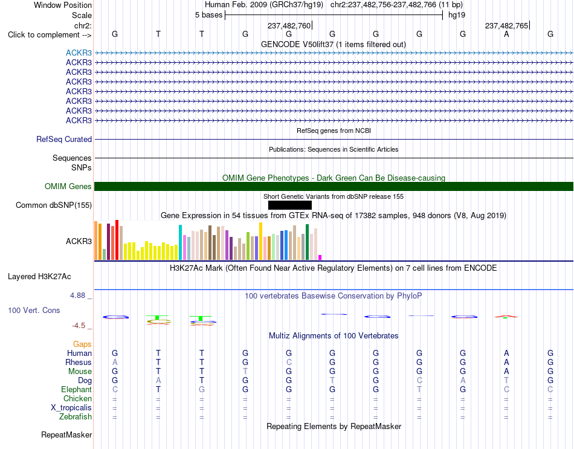Click the 4.88 PhyloP upper scale value
574x449 pixels.
pyautogui.click(x=77, y=295)
